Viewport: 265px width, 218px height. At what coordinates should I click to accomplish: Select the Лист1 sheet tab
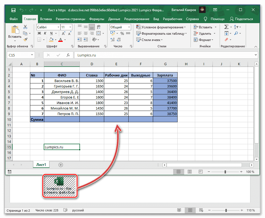41,165
